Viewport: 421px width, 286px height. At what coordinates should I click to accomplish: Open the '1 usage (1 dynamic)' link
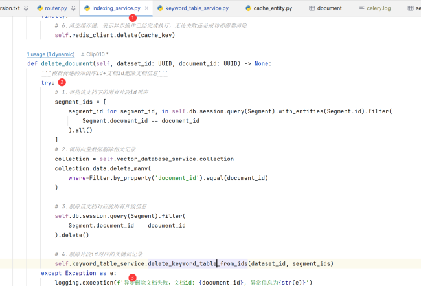[x=51, y=54]
